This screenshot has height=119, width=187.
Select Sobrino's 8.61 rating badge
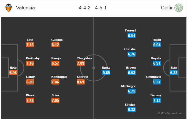point(81,82)
